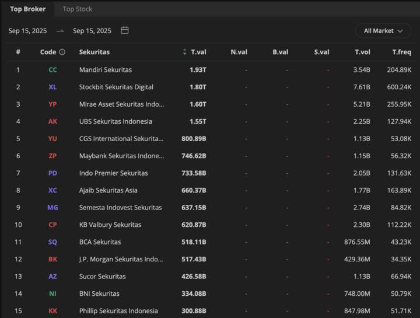Click the sort arrows icon beside T.val
Image resolution: width=420 pixels, height=318 pixels.
click(x=185, y=52)
